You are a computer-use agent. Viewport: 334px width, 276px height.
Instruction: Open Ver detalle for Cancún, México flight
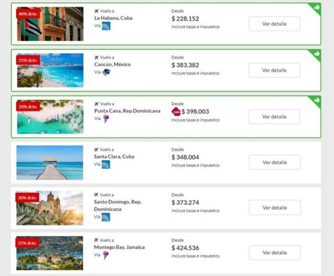click(x=274, y=70)
